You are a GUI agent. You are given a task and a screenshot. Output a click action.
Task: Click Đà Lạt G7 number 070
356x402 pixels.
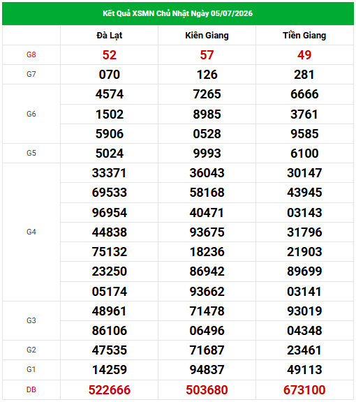[110, 75]
